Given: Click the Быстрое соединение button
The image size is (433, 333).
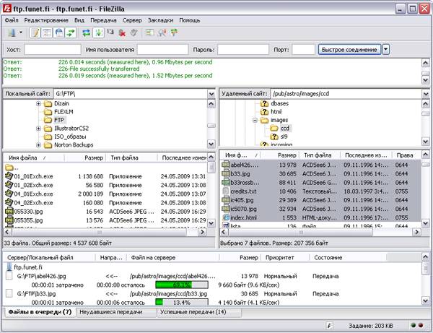Looking at the screenshot, I should [x=349, y=50].
